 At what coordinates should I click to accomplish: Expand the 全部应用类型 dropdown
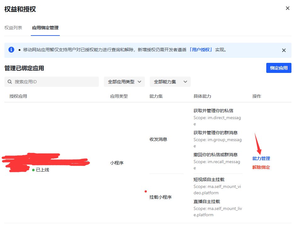pos(124,82)
